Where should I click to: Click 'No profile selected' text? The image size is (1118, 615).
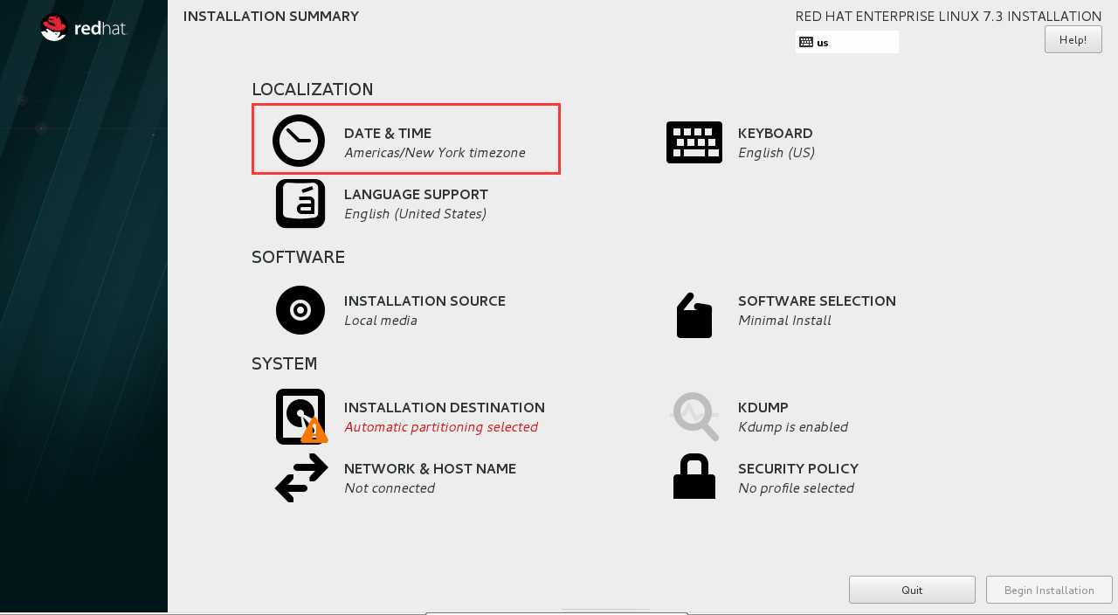796,488
